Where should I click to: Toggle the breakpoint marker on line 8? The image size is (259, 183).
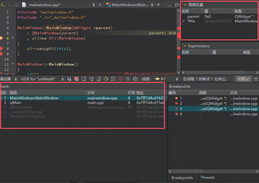[2, 49]
